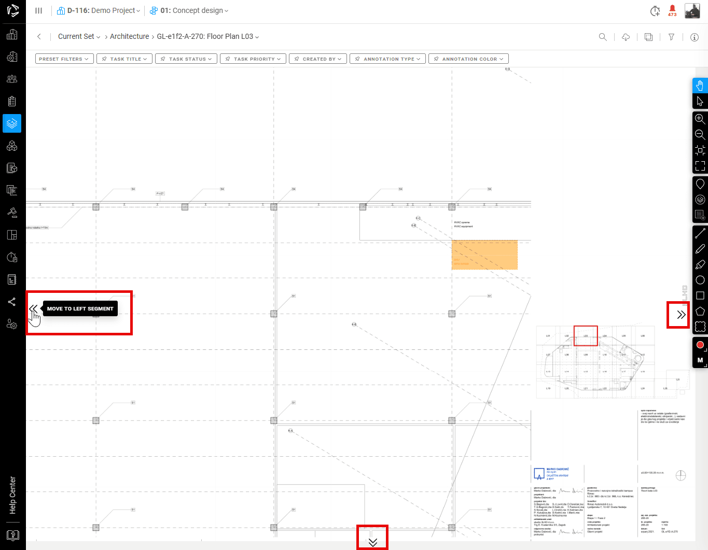This screenshot has height=550, width=708.
Task: Open the Task Status filter dropdown
Action: pos(186,59)
